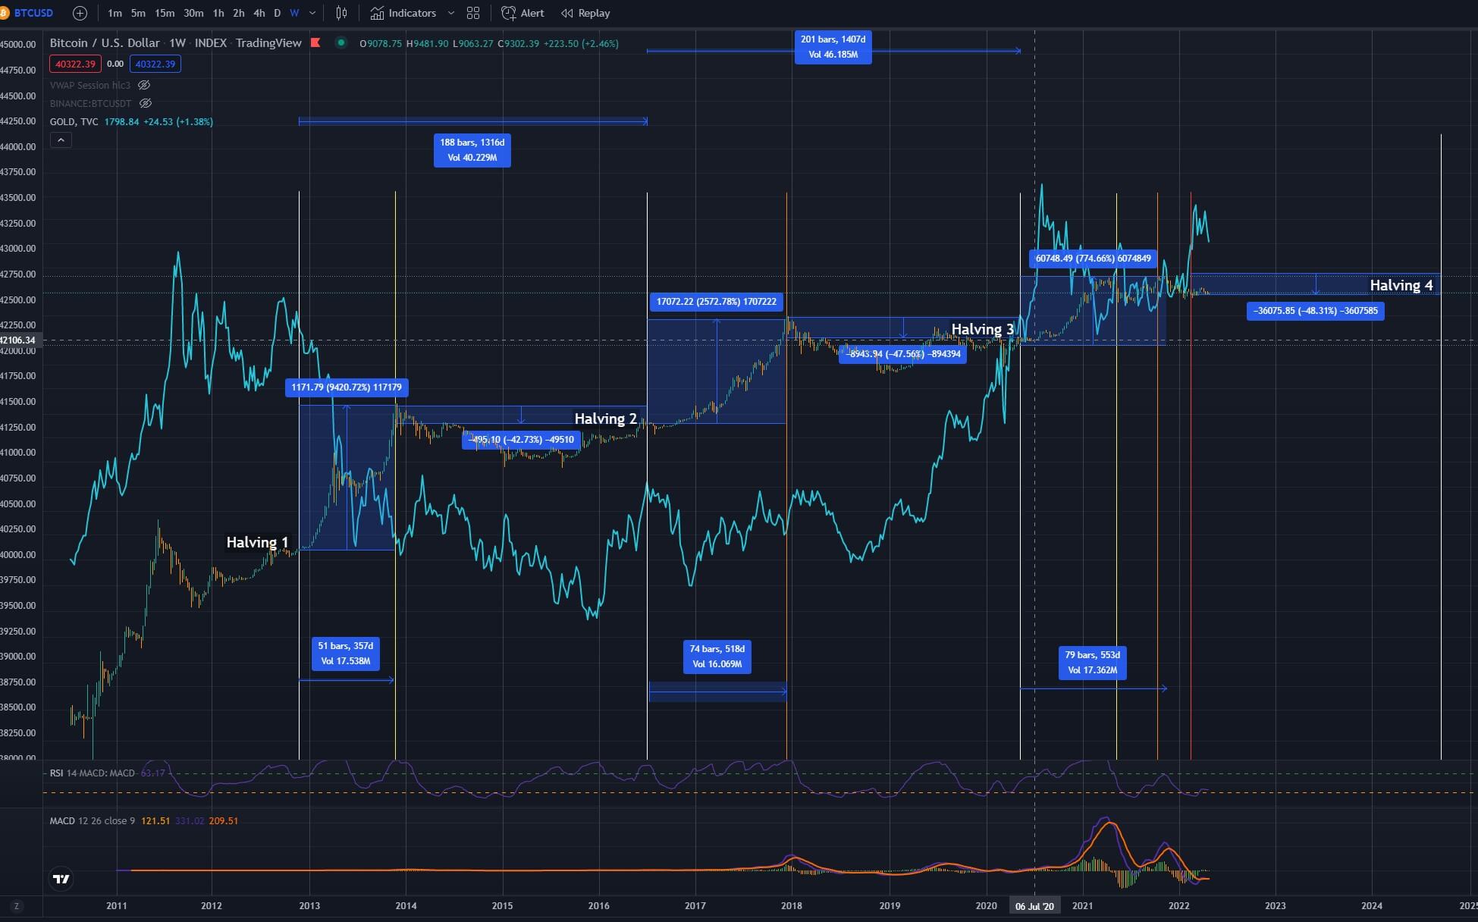Click the red flag icon beside TradingView
The image size is (1478, 922).
(315, 42)
